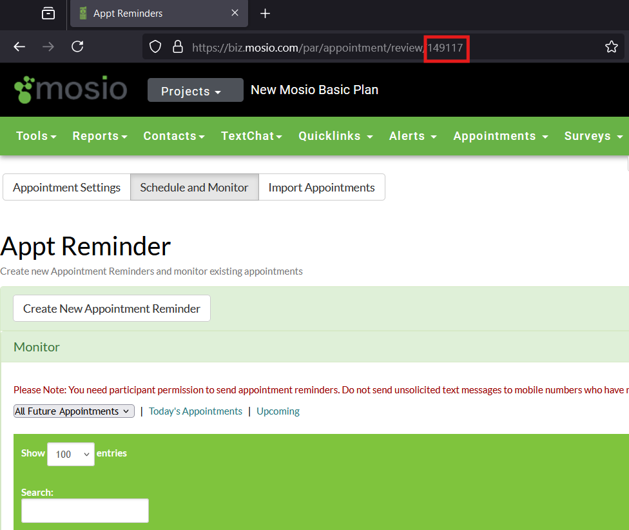This screenshot has width=629, height=530.
Task: Open the TextChat menu
Action: [251, 136]
